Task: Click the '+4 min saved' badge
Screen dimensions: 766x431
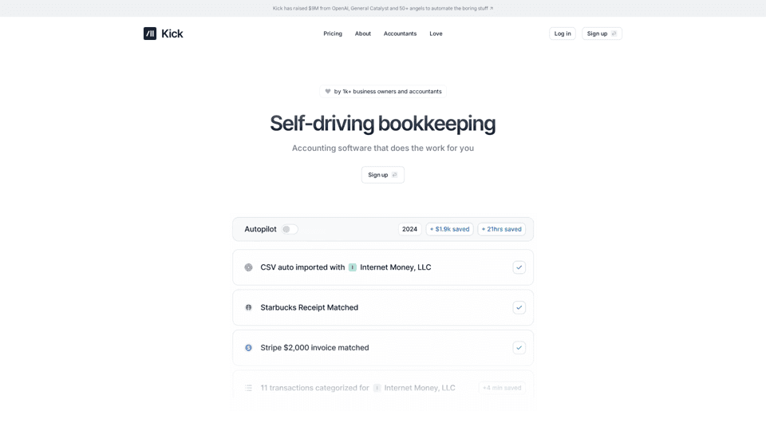Action: pyautogui.click(x=502, y=388)
